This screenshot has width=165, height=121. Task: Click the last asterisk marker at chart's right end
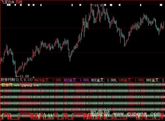point(161,5)
